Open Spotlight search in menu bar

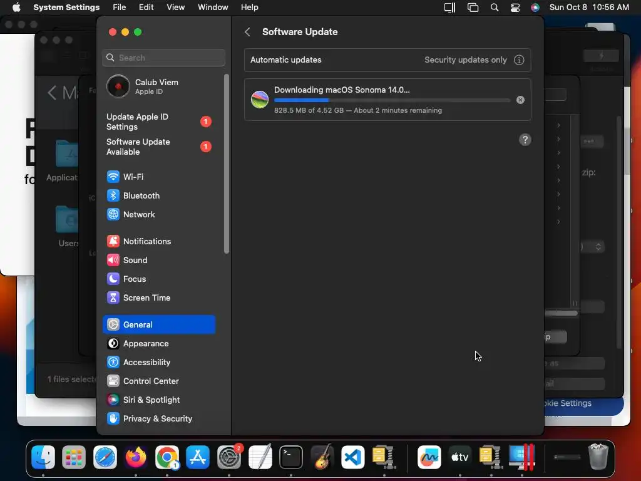495,8
